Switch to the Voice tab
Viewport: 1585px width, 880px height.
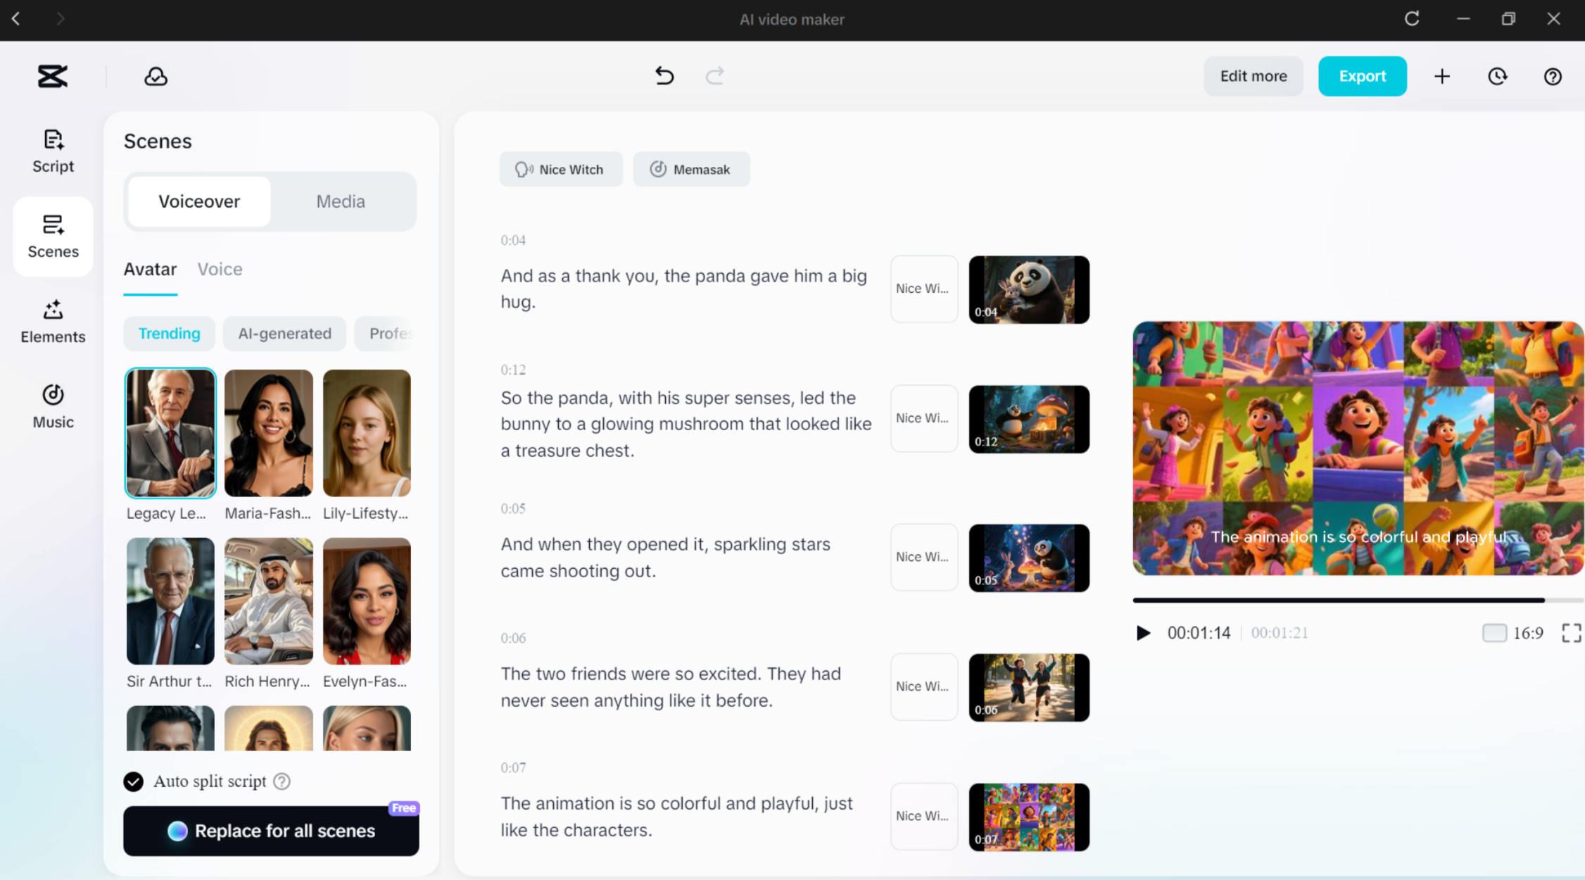[220, 269]
